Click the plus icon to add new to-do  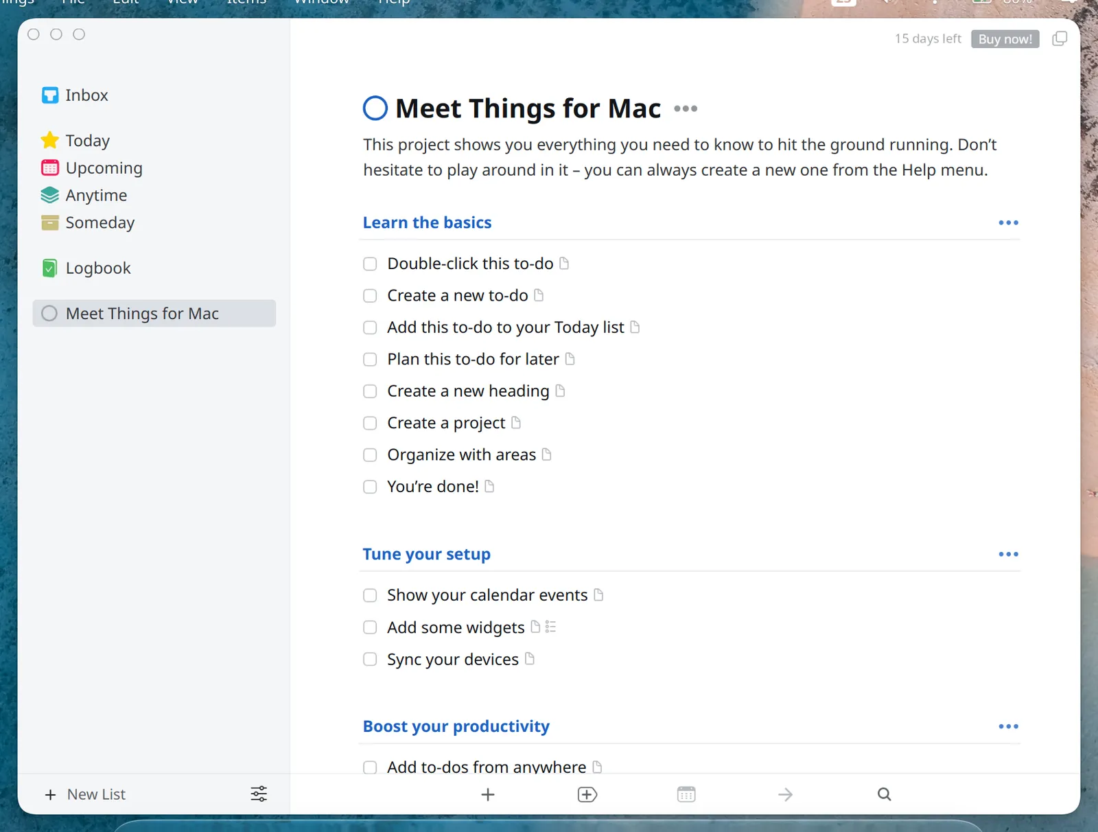pos(488,794)
